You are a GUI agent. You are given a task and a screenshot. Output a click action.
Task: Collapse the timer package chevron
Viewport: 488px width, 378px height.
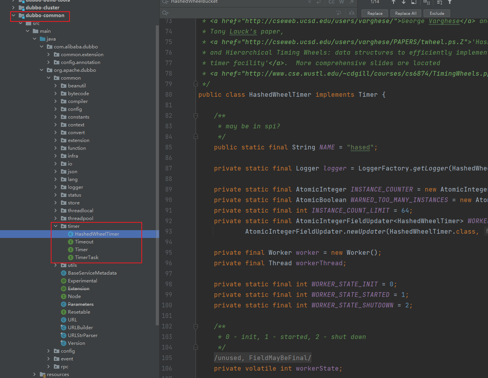56,226
